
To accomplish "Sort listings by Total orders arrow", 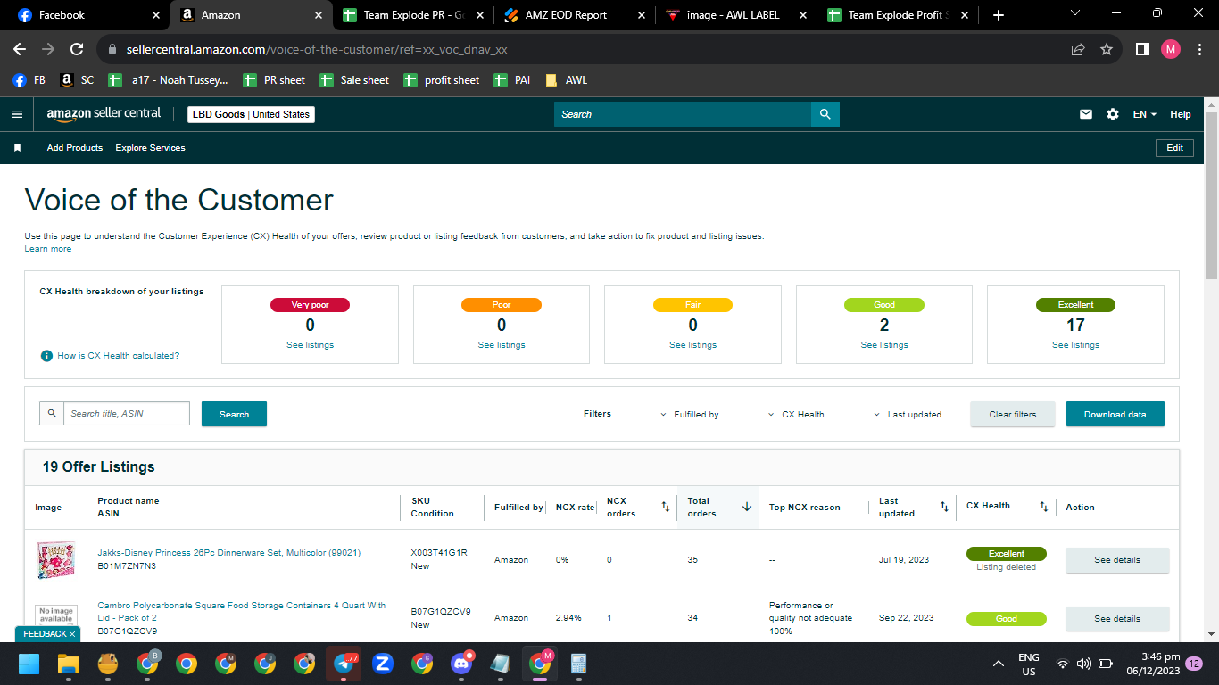I will 747,507.
